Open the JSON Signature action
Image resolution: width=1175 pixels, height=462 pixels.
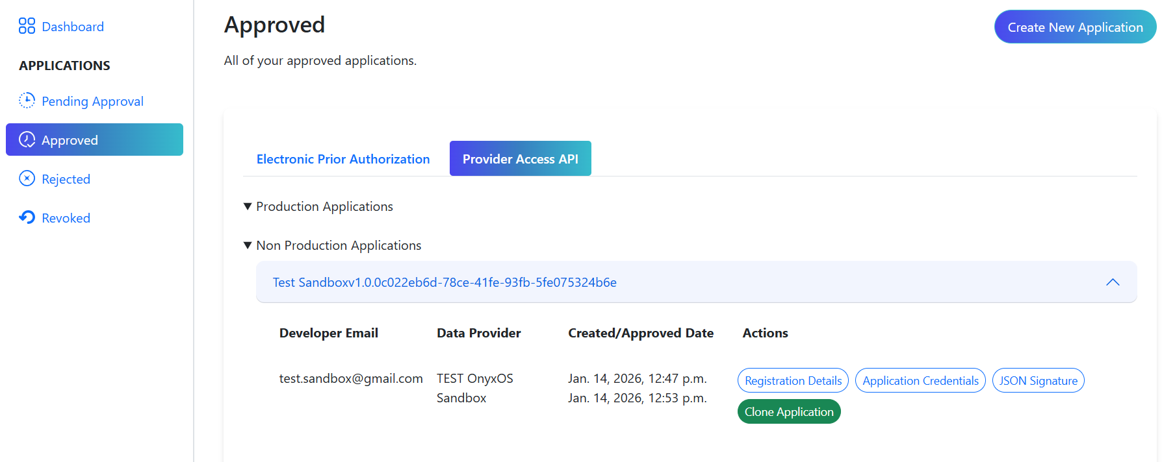[1038, 381]
